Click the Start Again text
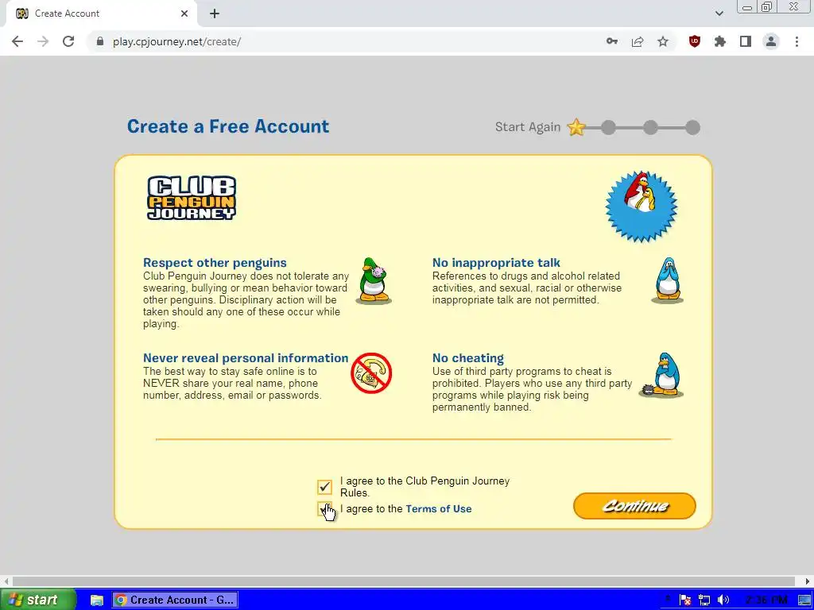Image resolution: width=814 pixels, height=610 pixels. tap(528, 127)
